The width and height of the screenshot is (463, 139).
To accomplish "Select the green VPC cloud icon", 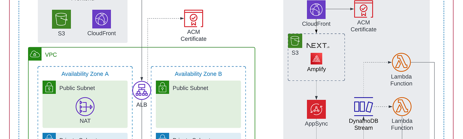I will coord(35,54).
